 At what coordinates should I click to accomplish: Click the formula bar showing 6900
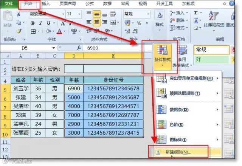pyautogui.click(x=117, y=48)
